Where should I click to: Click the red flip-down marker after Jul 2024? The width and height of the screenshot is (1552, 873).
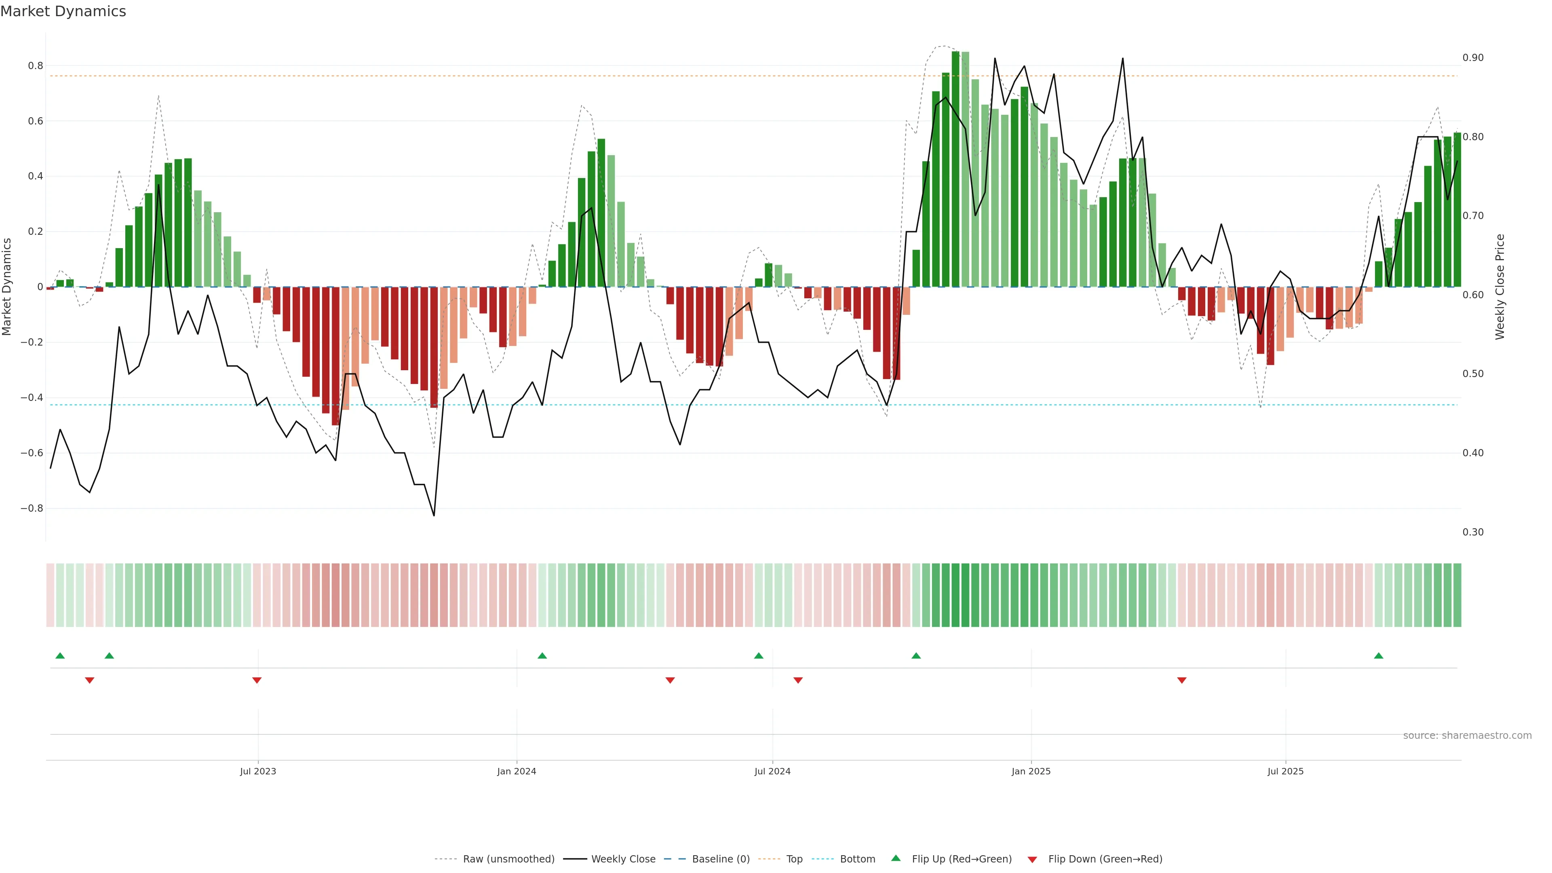798,680
